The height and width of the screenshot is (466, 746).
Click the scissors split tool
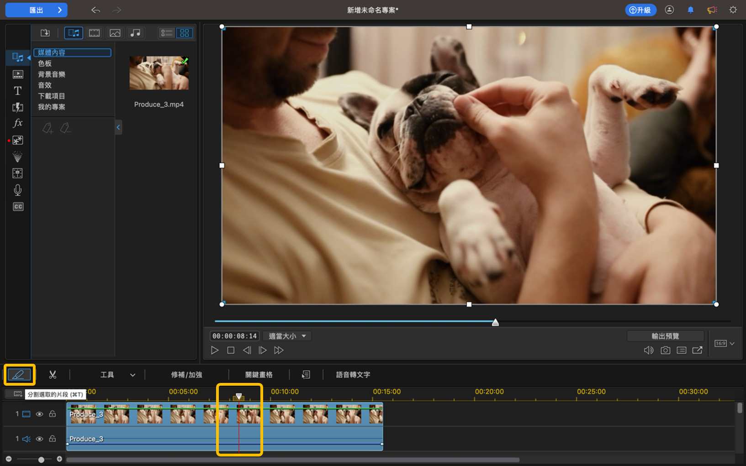click(53, 375)
